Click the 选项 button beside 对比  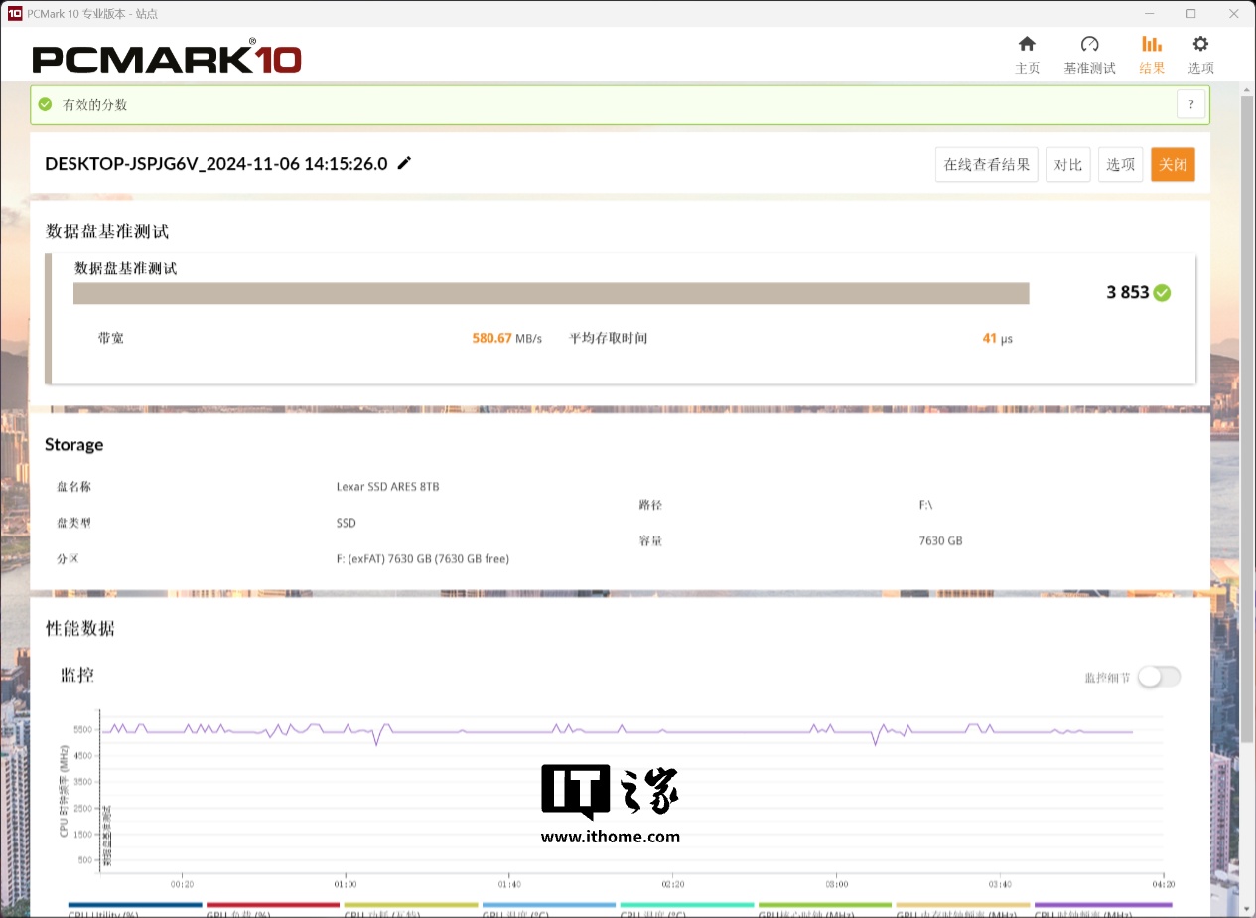tap(1120, 165)
